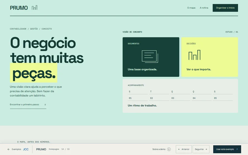This screenshot has height=155, width=248.
Task: Go to the Seguinte example
Action: [x=201, y=149]
